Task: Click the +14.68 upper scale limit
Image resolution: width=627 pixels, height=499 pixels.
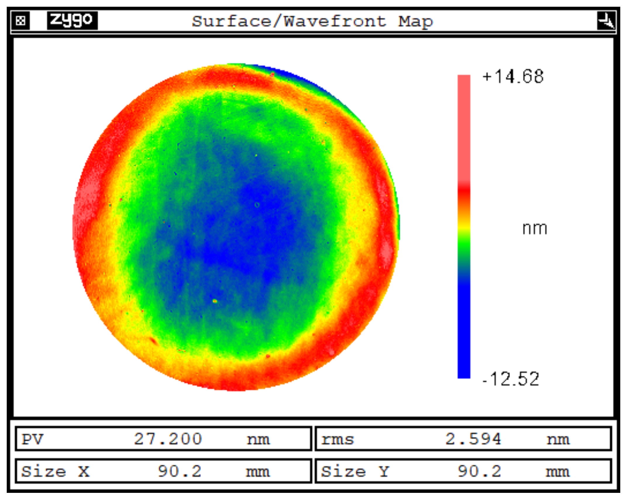Action: 513,77
